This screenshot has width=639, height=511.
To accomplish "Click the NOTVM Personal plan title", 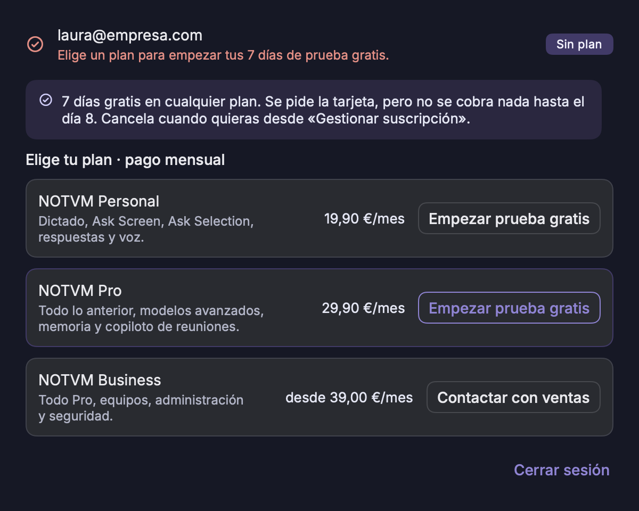I will coord(99,201).
